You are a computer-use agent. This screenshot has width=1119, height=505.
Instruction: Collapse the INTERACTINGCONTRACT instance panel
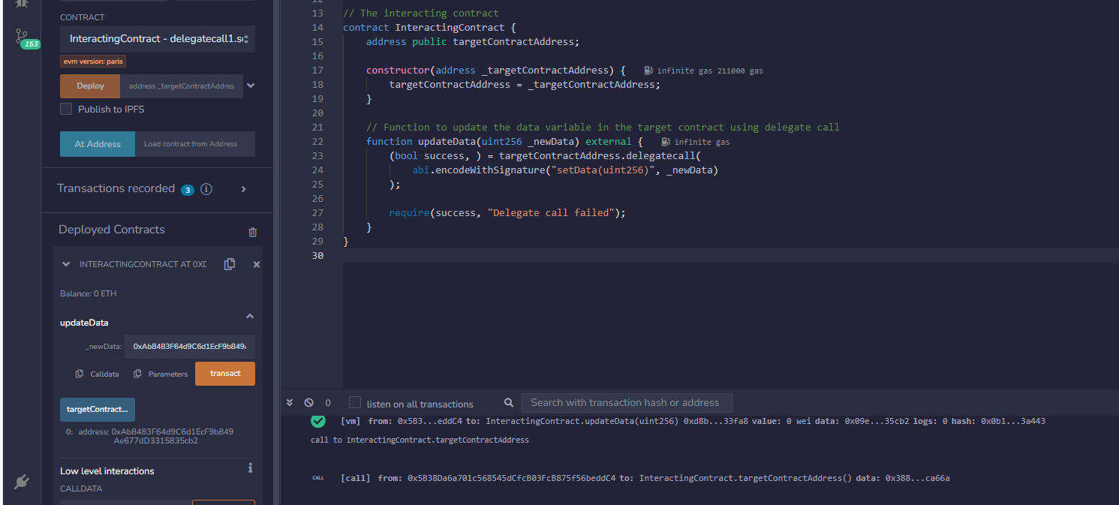point(66,264)
